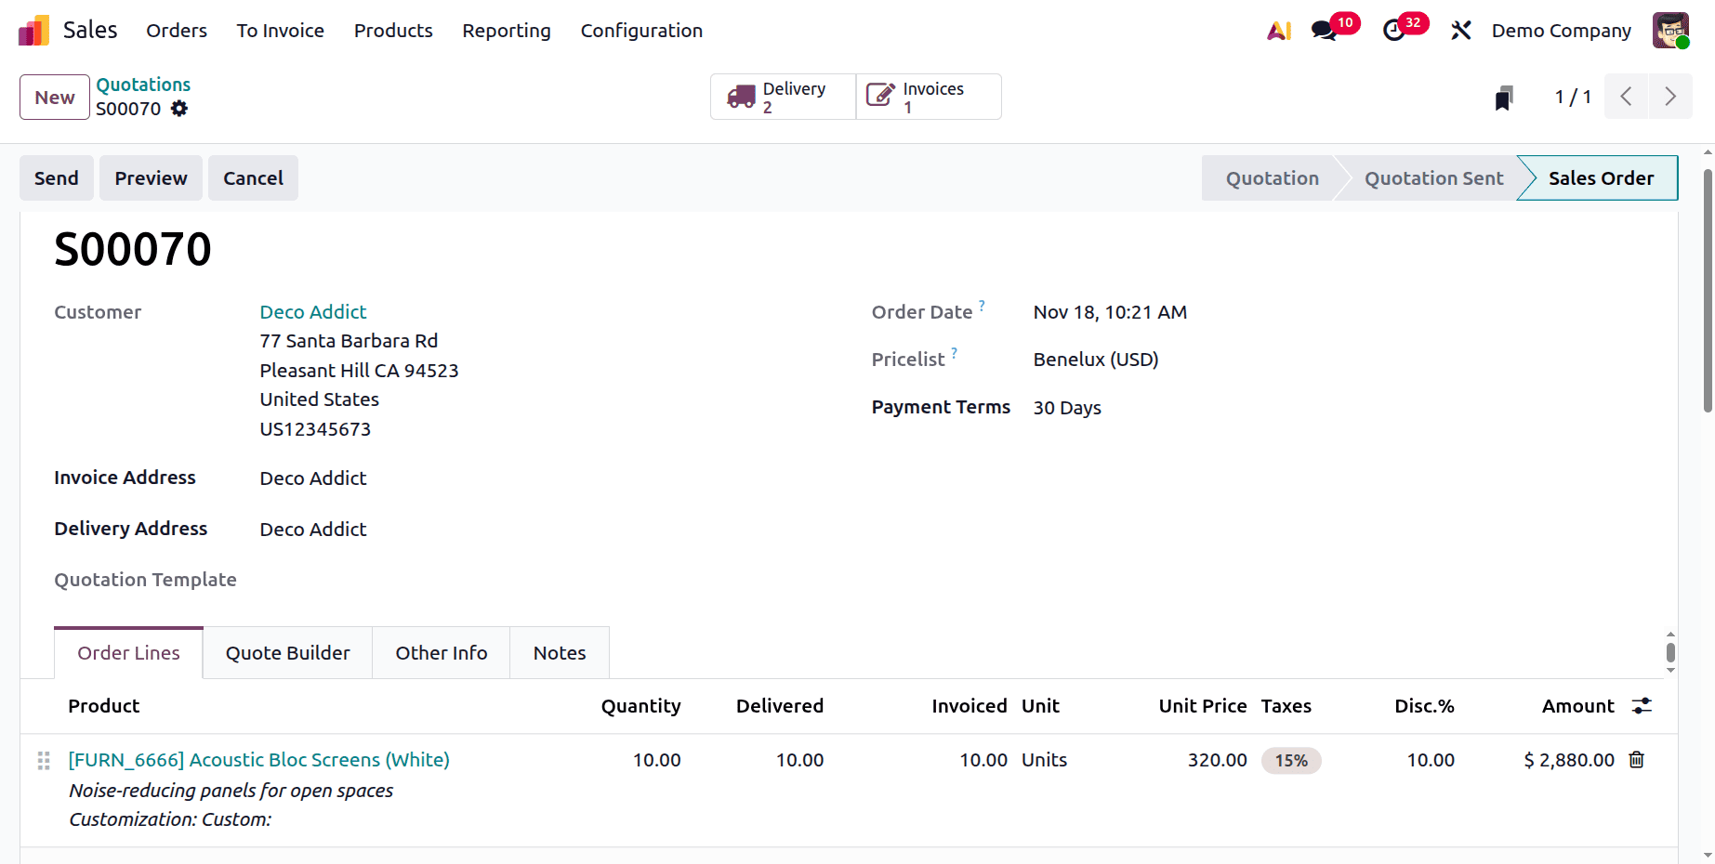
Task: Open the optional columns selector
Action: [x=1640, y=705]
